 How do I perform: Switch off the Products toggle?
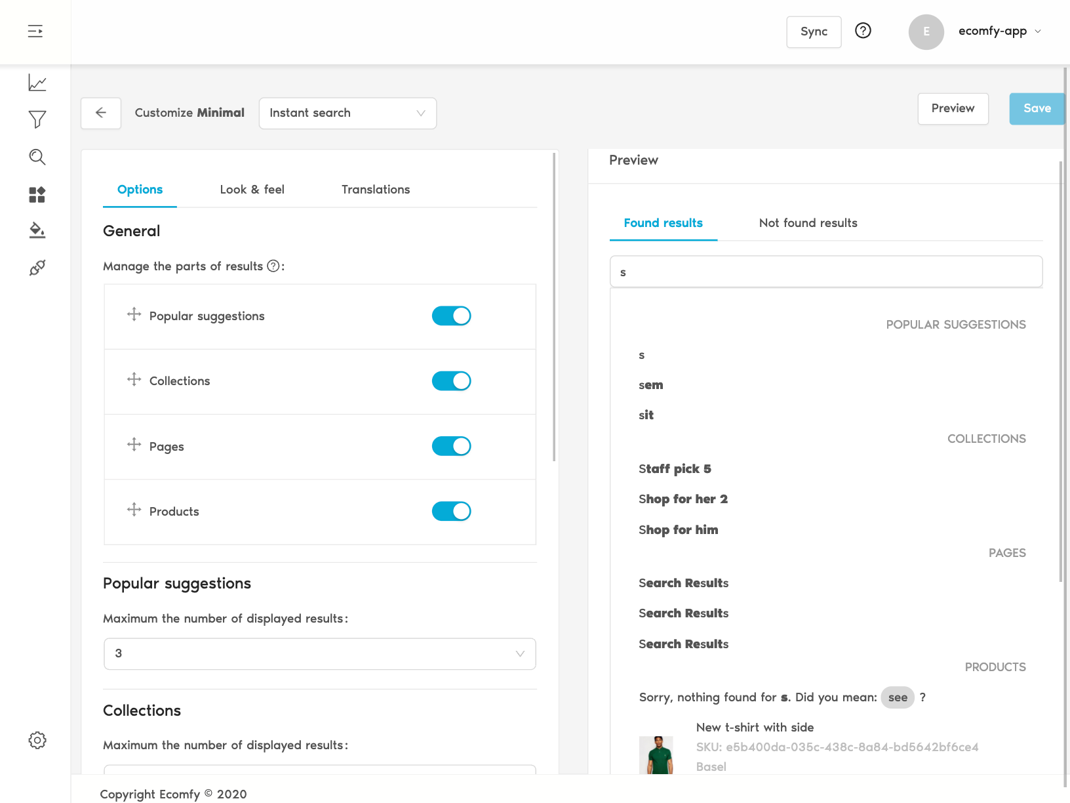(x=451, y=511)
